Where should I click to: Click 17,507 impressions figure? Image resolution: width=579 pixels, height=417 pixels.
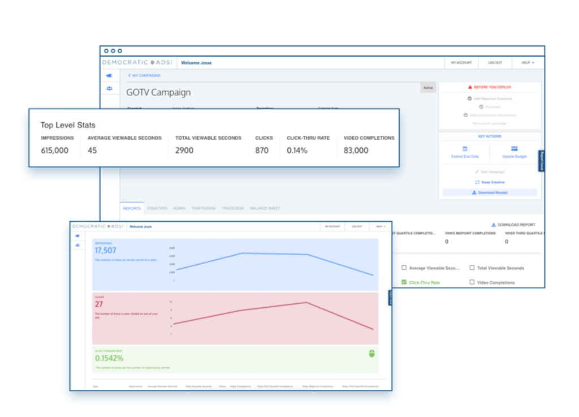(x=106, y=251)
